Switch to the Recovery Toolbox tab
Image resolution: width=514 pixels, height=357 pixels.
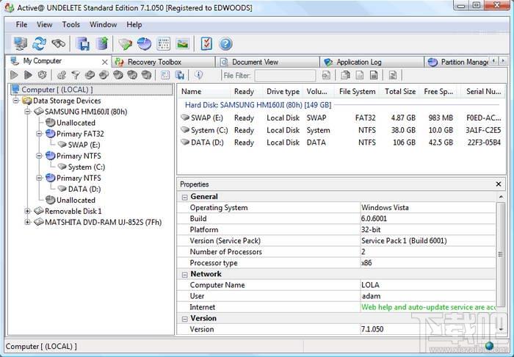click(x=163, y=62)
